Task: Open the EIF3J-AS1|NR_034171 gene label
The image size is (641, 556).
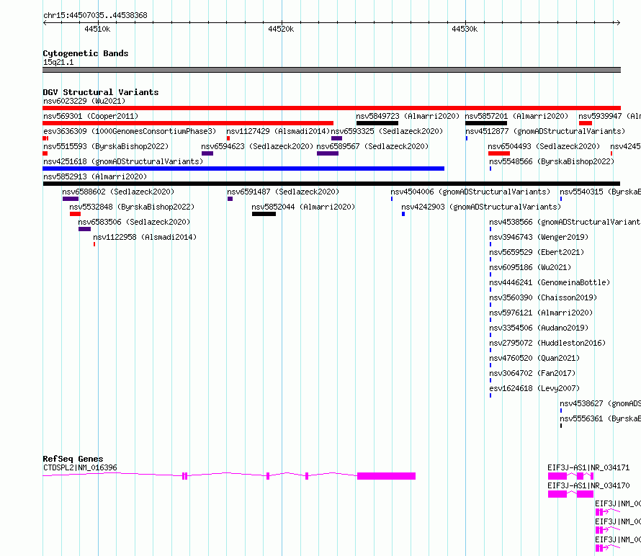Action: coord(588,467)
